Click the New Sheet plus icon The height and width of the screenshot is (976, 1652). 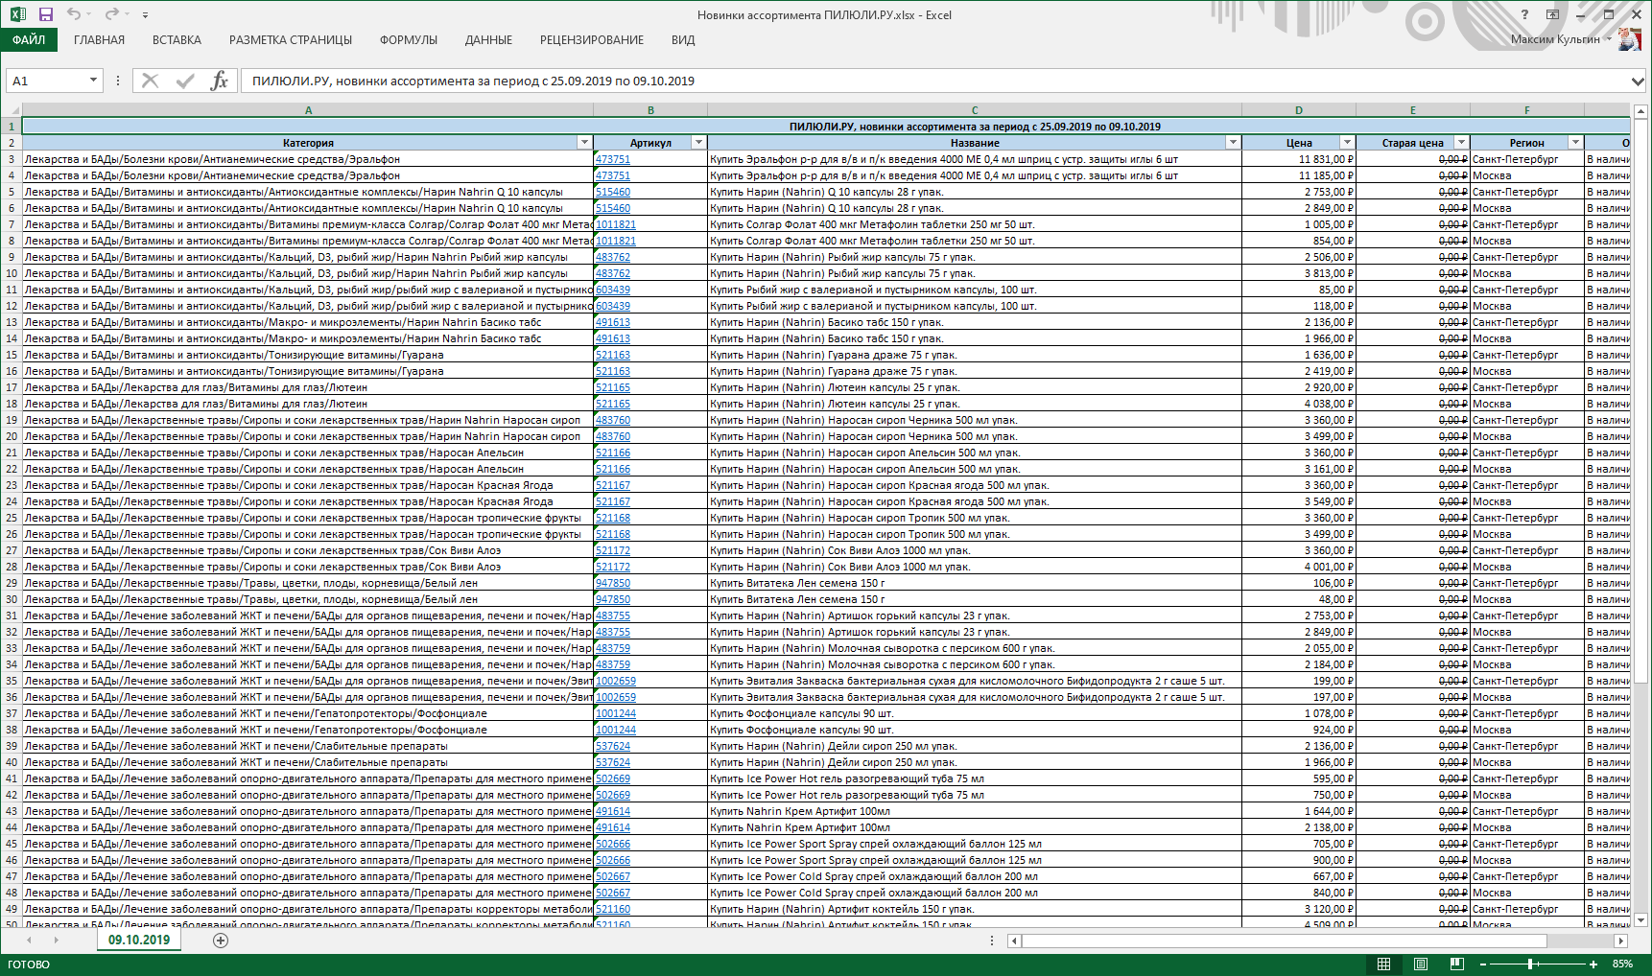tap(221, 941)
